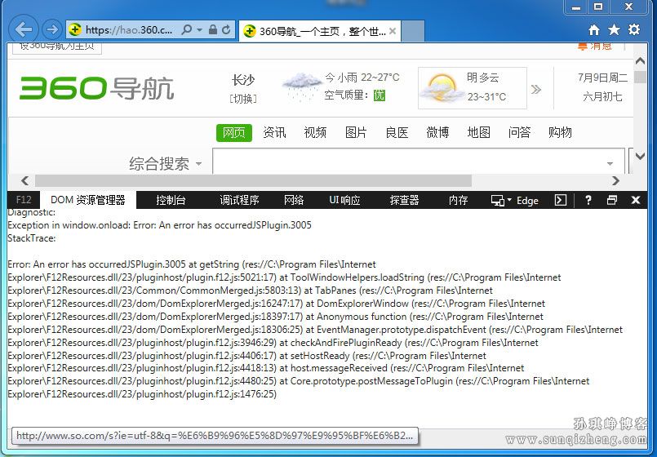Refresh the page with reload icon

pos(226,29)
